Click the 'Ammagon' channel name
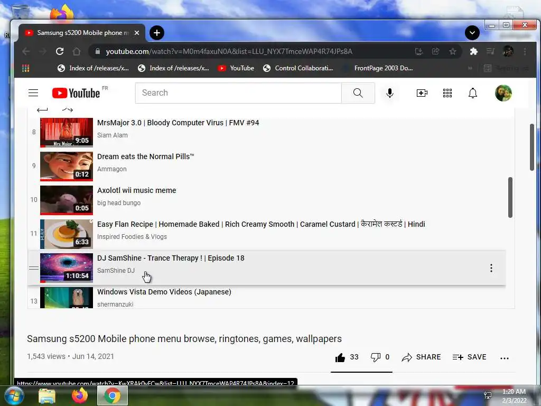 [x=112, y=169]
